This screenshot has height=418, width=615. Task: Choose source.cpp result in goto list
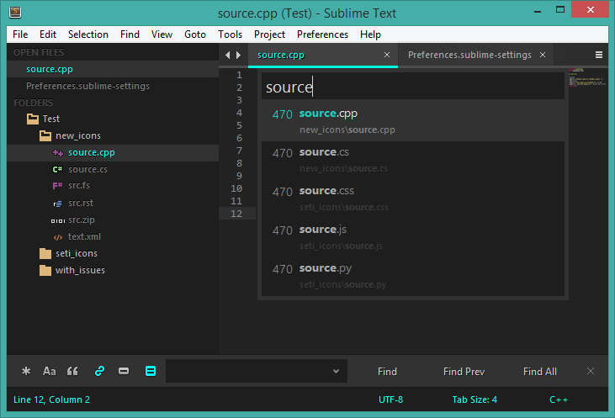[x=413, y=121]
